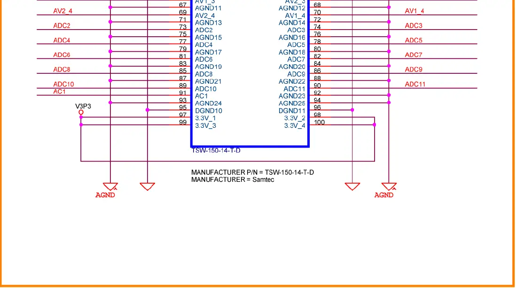
Task: Select the unlabeled ground symbol right of center
Action: point(352,186)
